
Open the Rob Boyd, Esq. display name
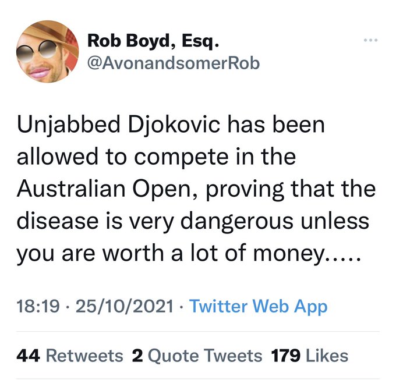(x=153, y=42)
